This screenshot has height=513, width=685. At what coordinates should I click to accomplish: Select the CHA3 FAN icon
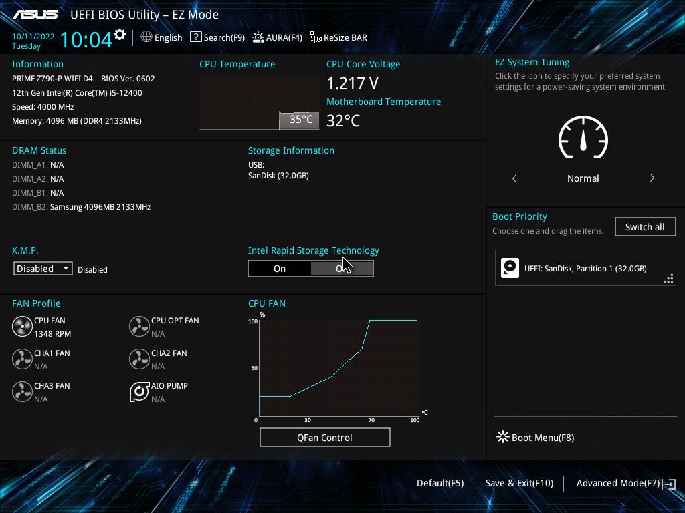(x=22, y=392)
